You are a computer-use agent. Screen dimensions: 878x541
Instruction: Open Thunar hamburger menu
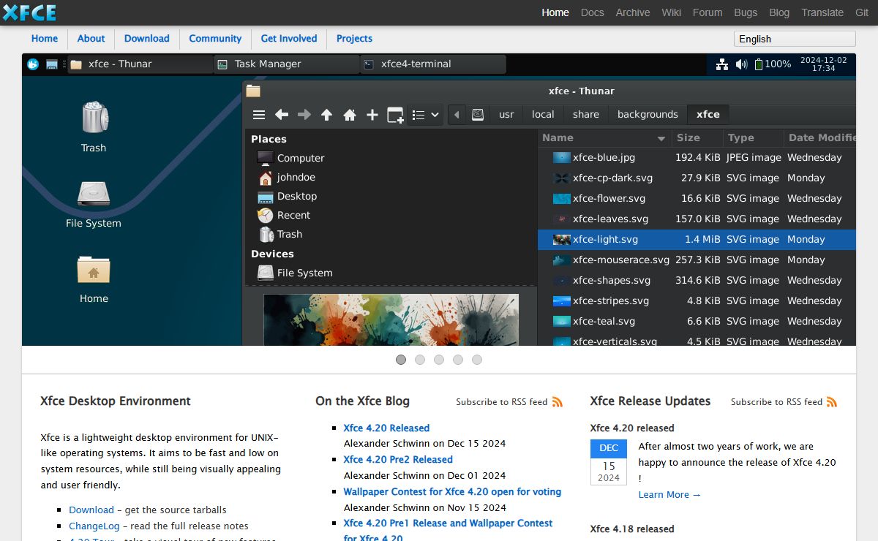259,115
